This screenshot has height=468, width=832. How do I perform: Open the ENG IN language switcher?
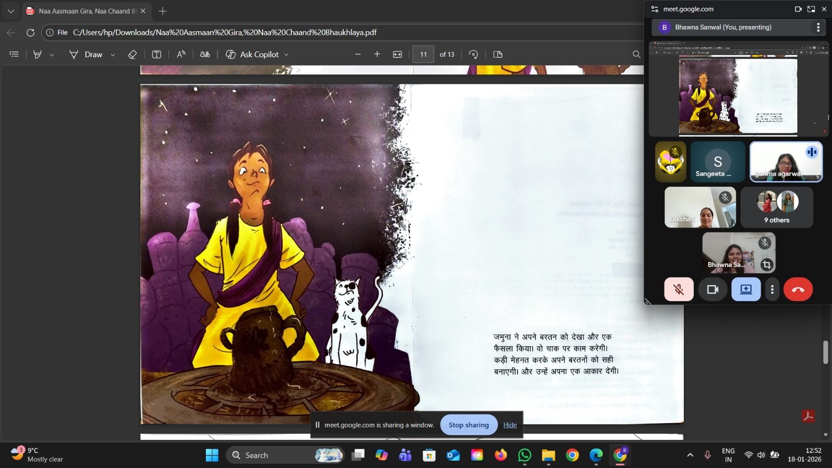[x=728, y=455]
